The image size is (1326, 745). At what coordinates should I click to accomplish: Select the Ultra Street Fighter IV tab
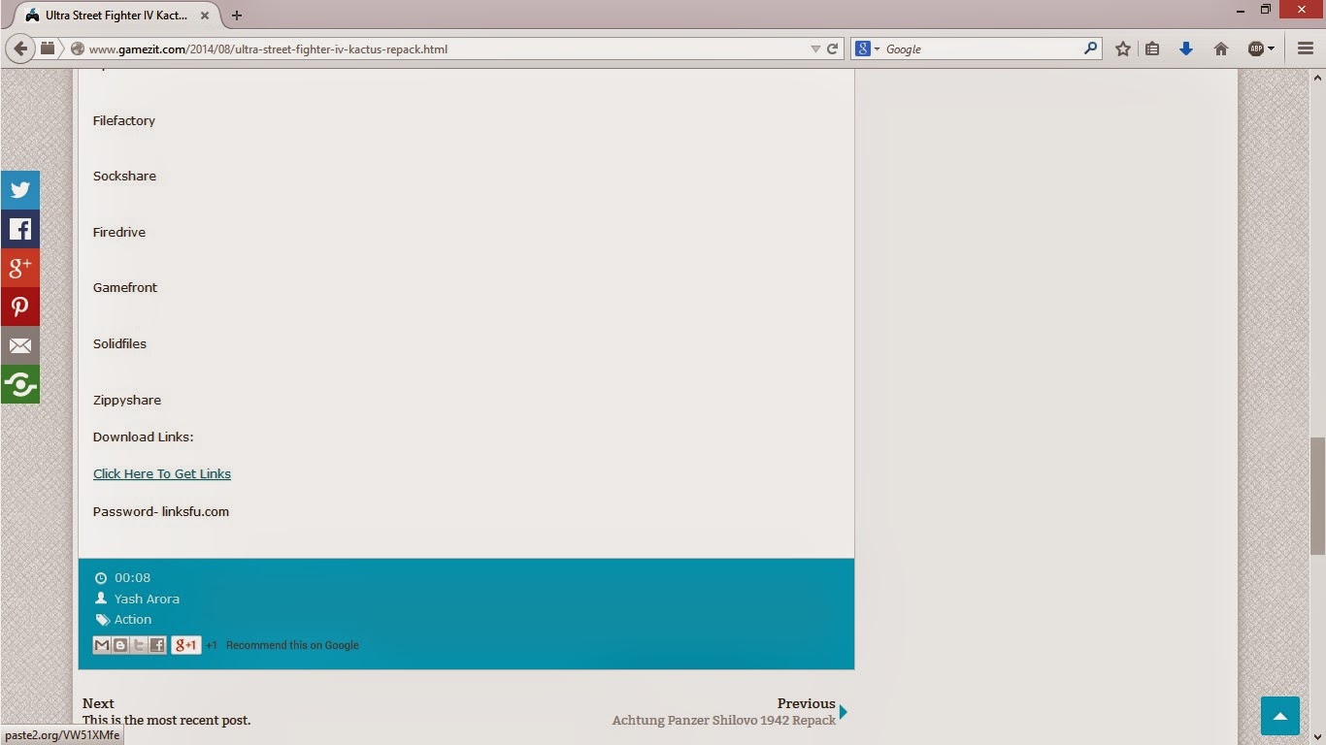[116, 16]
